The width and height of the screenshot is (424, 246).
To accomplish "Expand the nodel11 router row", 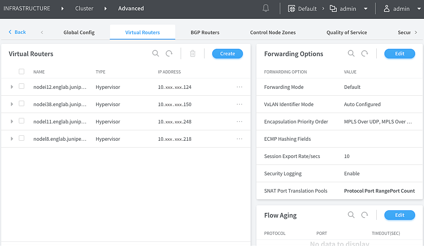I will pos(12,122).
